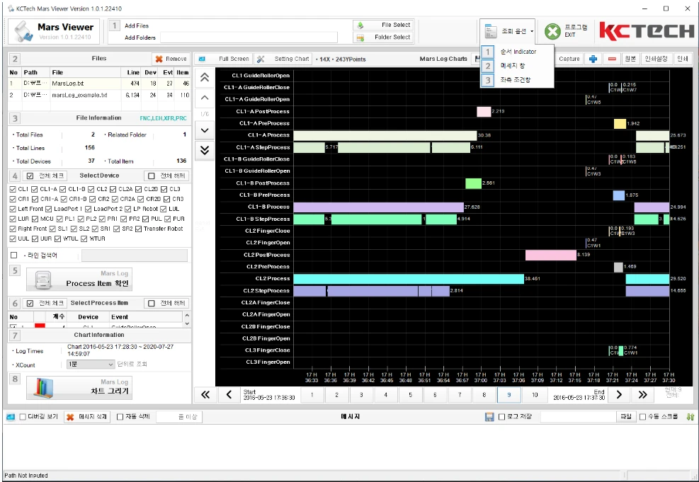Click Full Screen toolbar button

[225, 59]
